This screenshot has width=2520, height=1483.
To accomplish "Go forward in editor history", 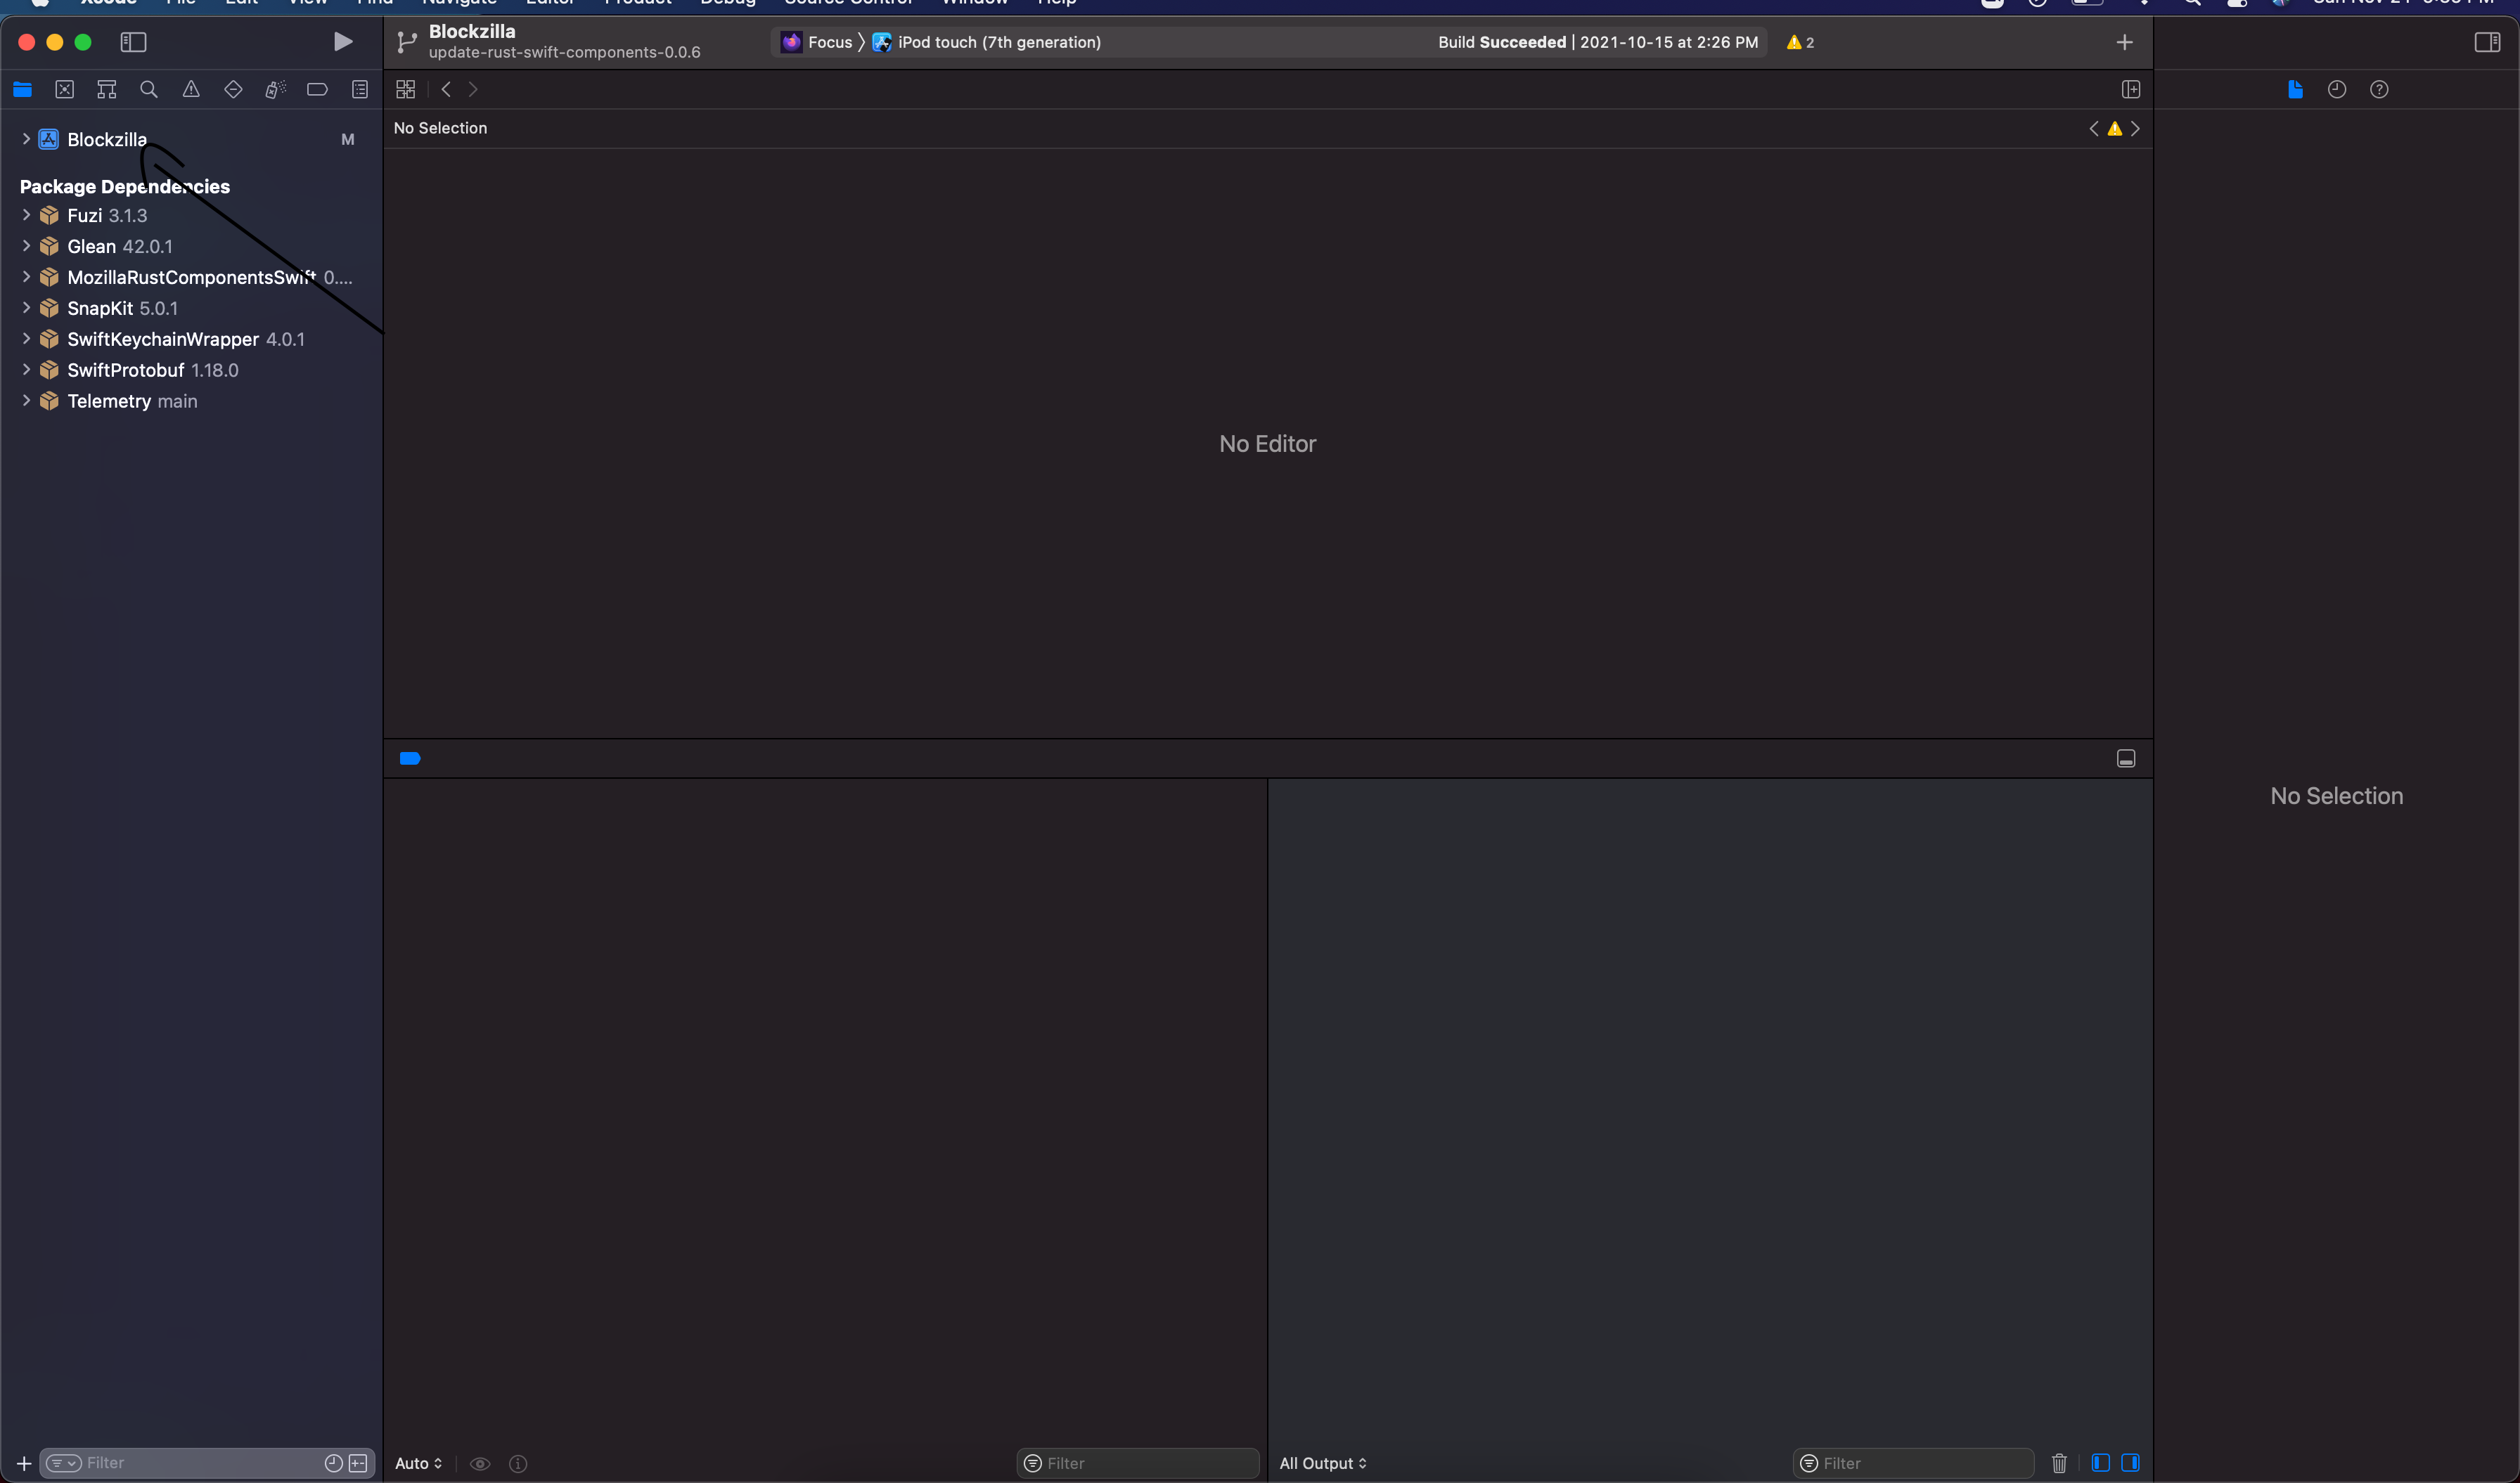I will 473,90.
